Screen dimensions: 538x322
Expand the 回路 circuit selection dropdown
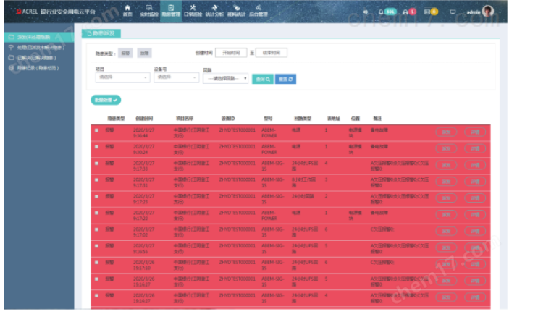coord(226,78)
